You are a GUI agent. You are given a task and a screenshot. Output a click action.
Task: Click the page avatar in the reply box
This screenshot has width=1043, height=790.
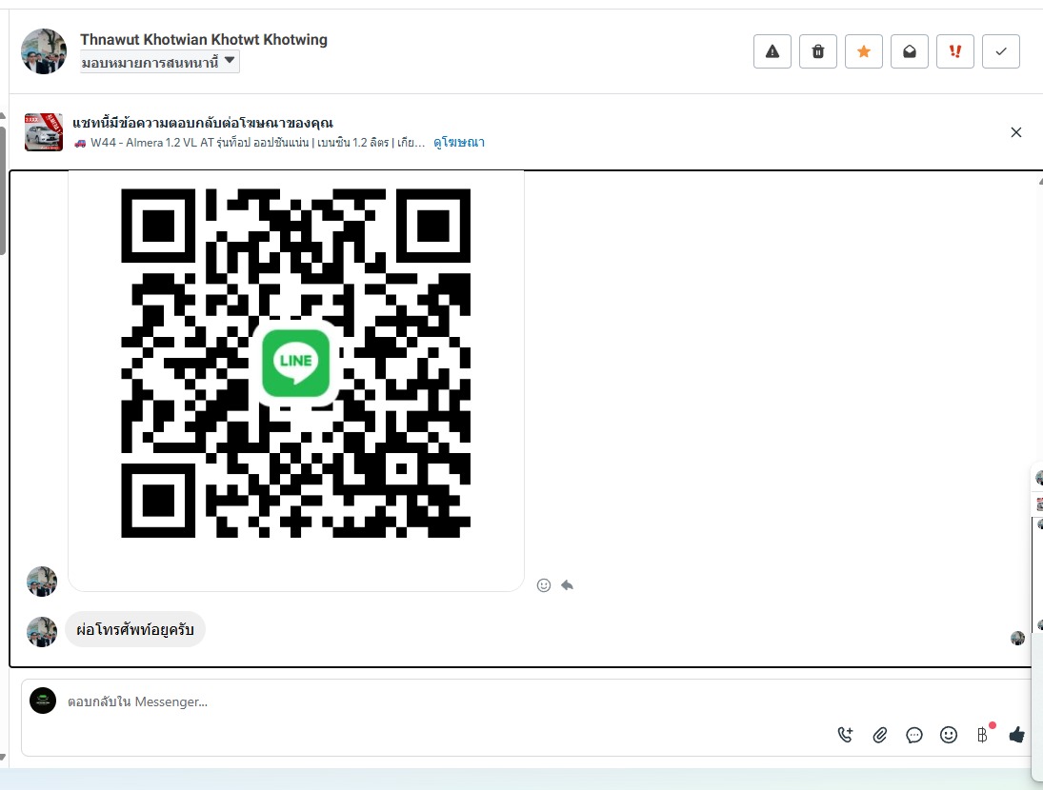click(43, 701)
